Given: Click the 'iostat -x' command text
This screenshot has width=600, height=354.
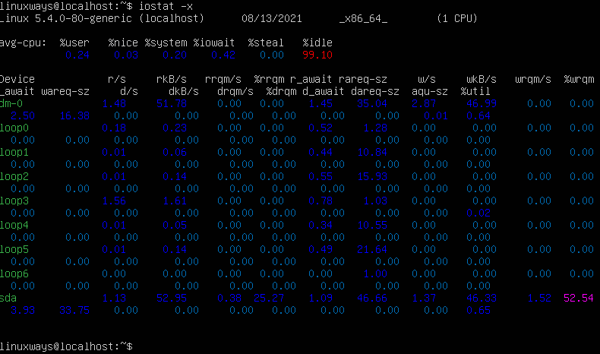Looking at the screenshot, I should [x=166, y=6].
